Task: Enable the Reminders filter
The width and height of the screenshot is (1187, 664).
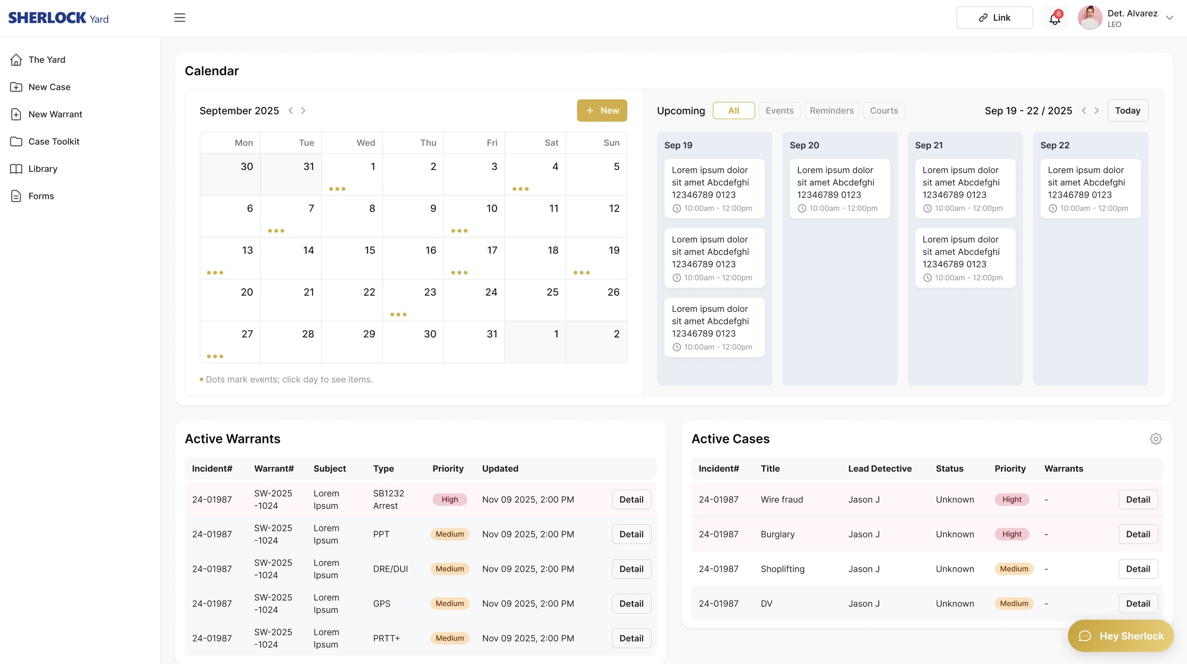Action: [832, 110]
